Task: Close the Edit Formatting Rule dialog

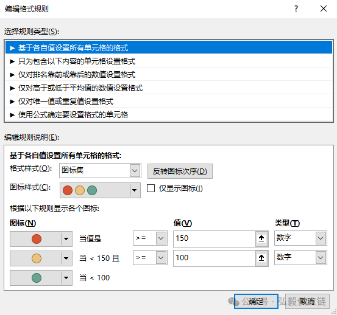Action: pos(324,9)
